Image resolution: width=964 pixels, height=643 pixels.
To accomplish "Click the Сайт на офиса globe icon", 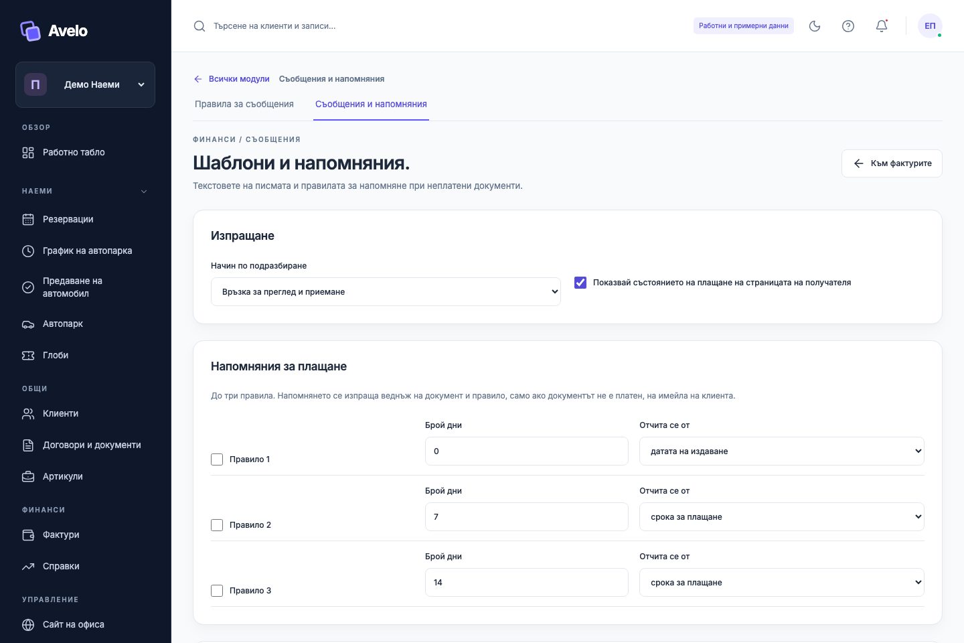I will coord(28,625).
